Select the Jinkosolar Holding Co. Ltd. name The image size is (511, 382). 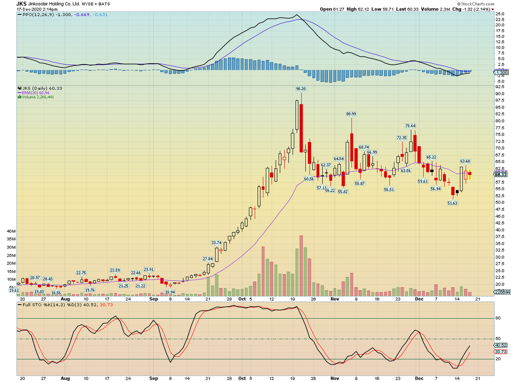(53, 3)
